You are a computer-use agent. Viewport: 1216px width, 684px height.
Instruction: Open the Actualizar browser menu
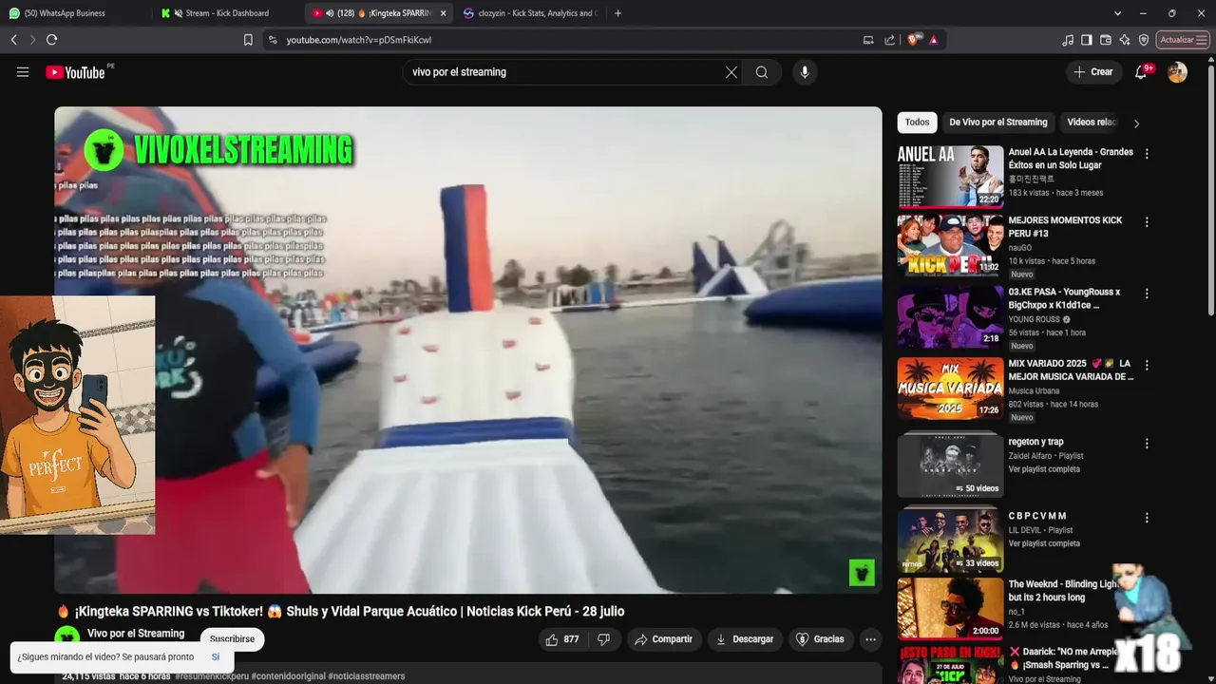tap(1184, 40)
